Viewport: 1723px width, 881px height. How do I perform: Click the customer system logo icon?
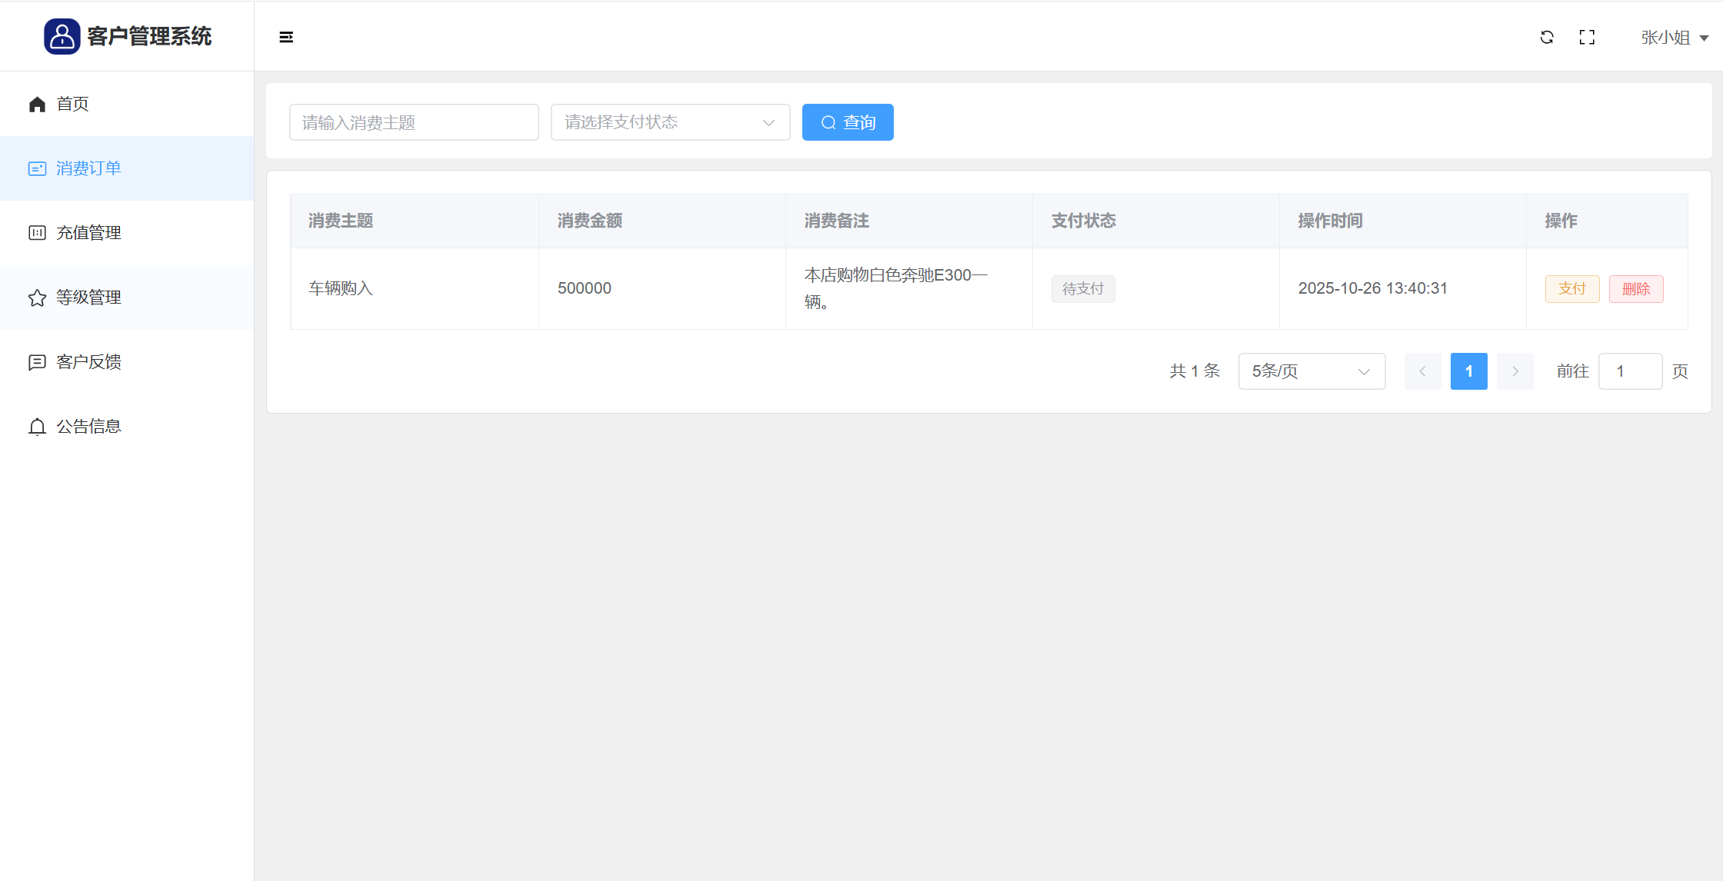62,36
